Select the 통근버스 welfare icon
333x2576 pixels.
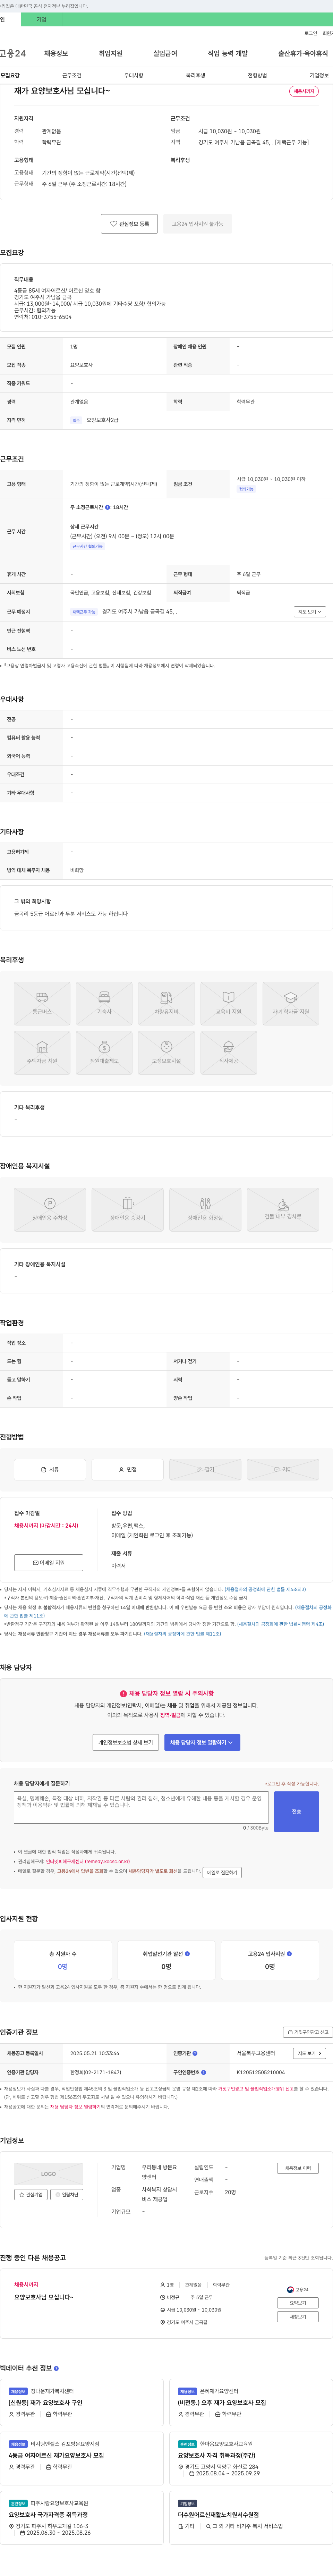[x=42, y=1003]
